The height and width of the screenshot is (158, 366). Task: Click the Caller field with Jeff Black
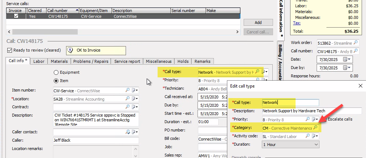pyautogui.click(x=96, y=140)
